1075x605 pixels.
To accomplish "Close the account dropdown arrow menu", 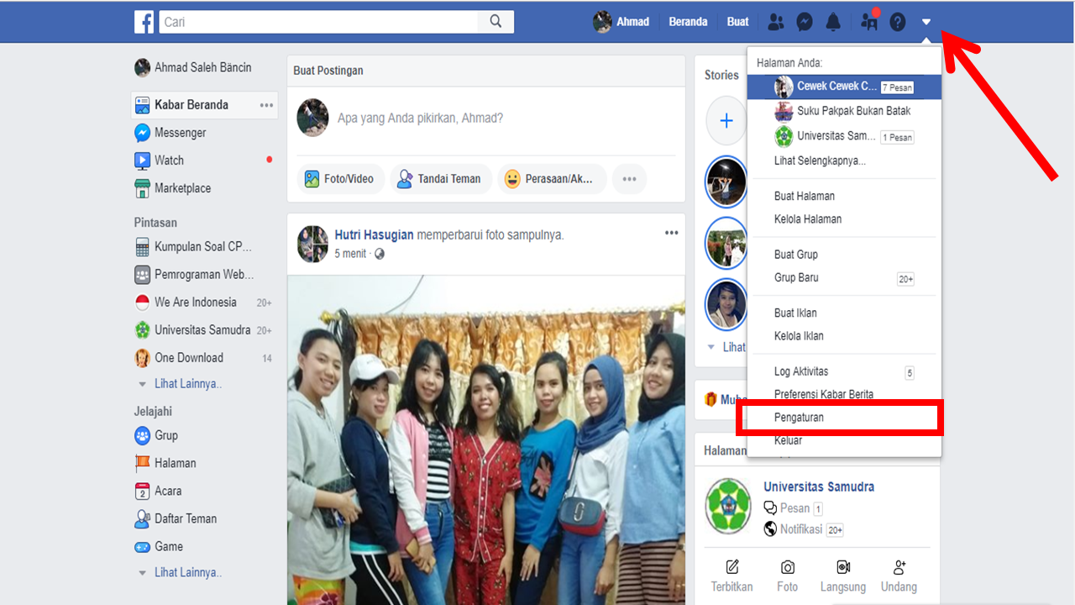I will click(x=926, y=22).
